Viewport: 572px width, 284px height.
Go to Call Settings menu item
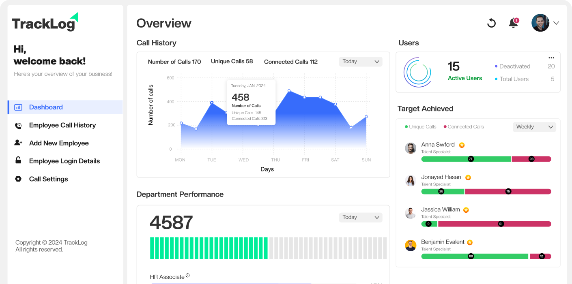[48, 179]
